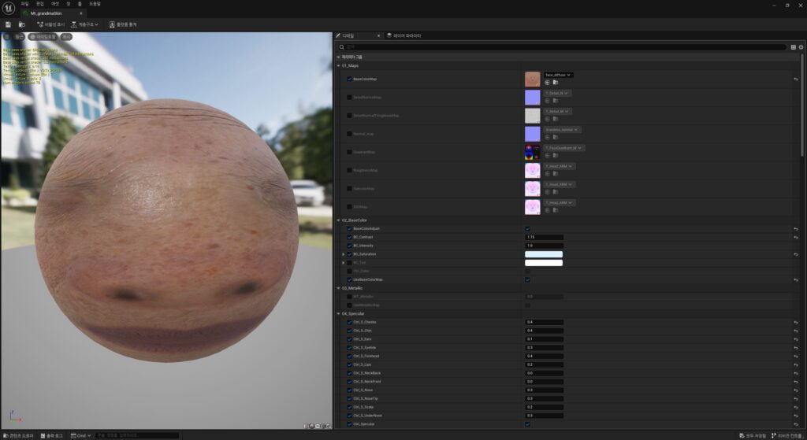Screen dimensions: 807x440
Task: Click the Save asset icon in toolbar
Action: click(x=8, y=24)
